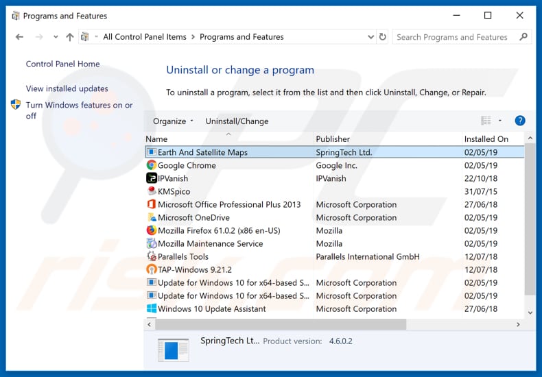Click the 31/07/15 install date
This screenshot has height=377, width=542.
point(480,192)
